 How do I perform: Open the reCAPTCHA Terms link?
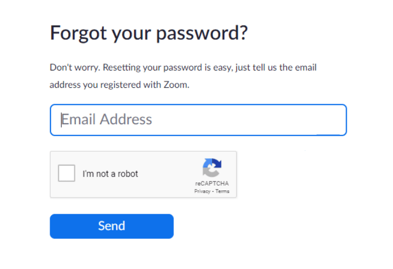222,192
